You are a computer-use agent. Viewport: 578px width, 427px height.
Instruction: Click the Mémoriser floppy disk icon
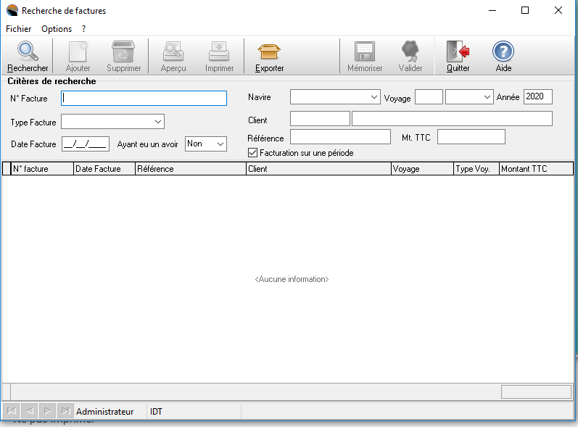click(364, 52)
